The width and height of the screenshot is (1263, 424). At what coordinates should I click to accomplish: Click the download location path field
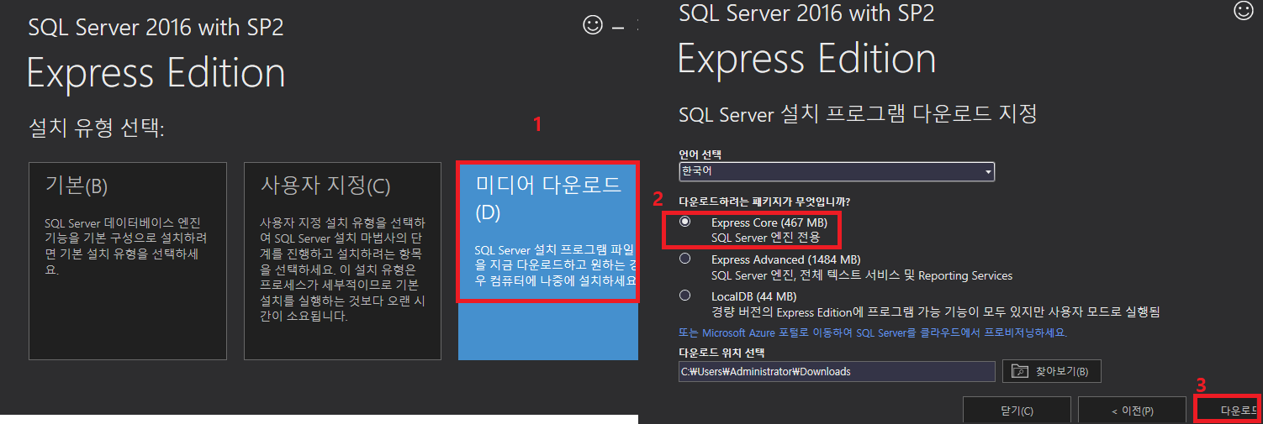[x=837, y=371]
